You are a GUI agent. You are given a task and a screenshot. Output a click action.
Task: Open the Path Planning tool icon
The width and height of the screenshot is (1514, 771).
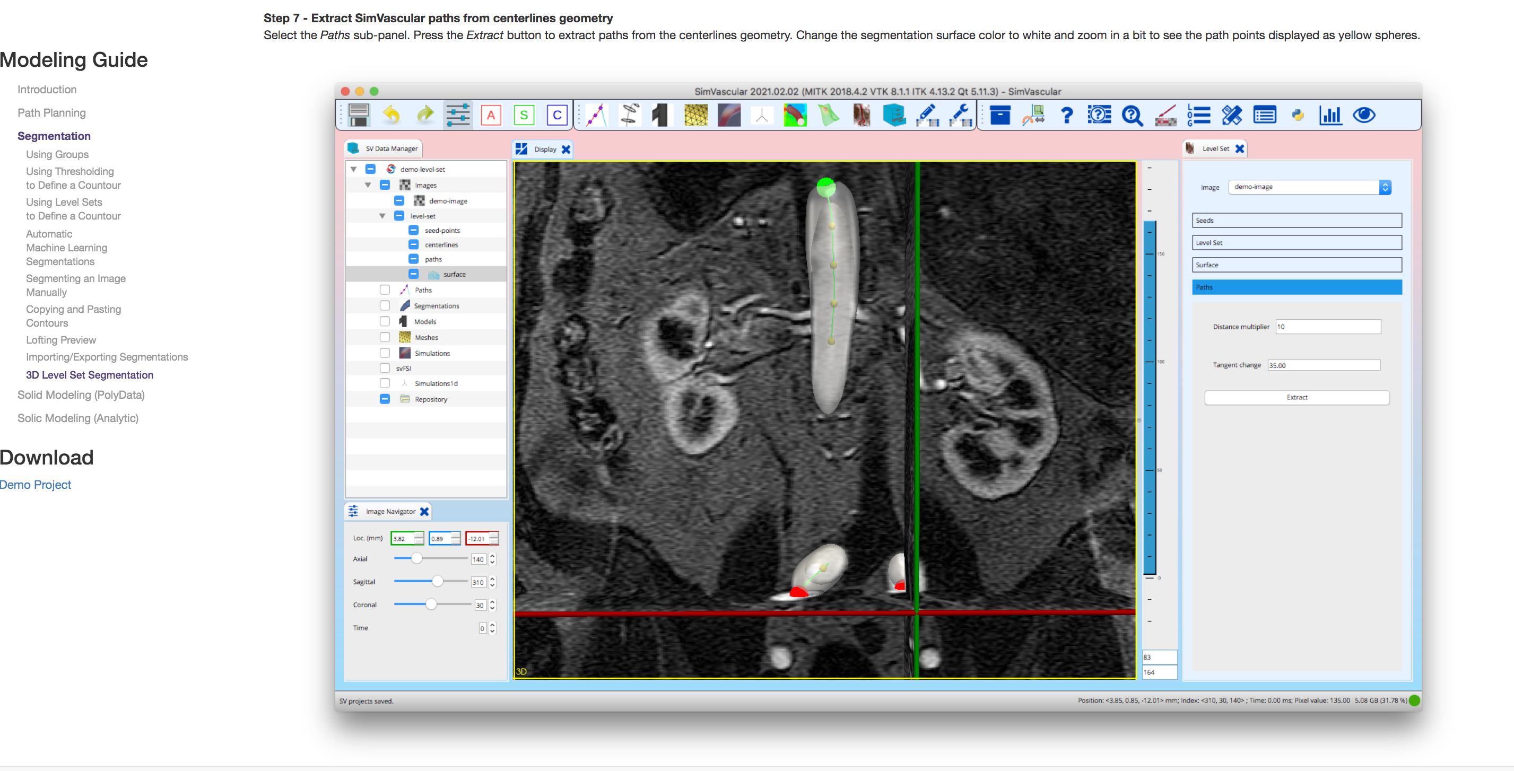(x=596, y=115)
